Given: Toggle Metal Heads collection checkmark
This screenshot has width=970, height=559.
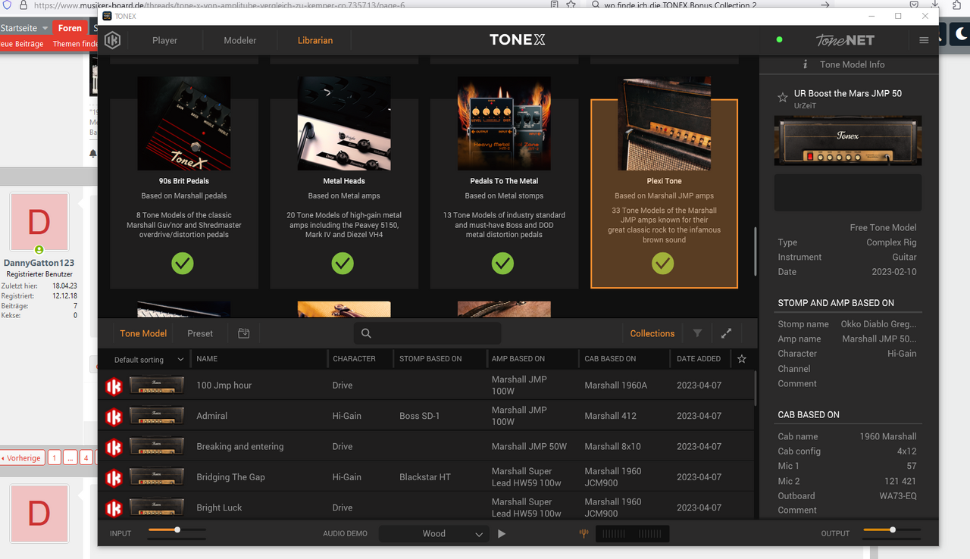Looking at the screenshot, I should pos(343,264).
